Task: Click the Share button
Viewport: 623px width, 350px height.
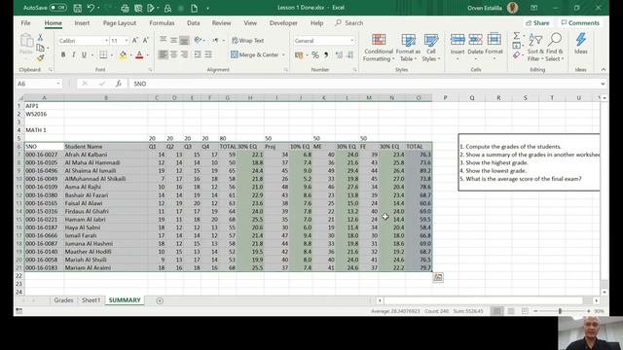Action: click(x=537, y=23)
